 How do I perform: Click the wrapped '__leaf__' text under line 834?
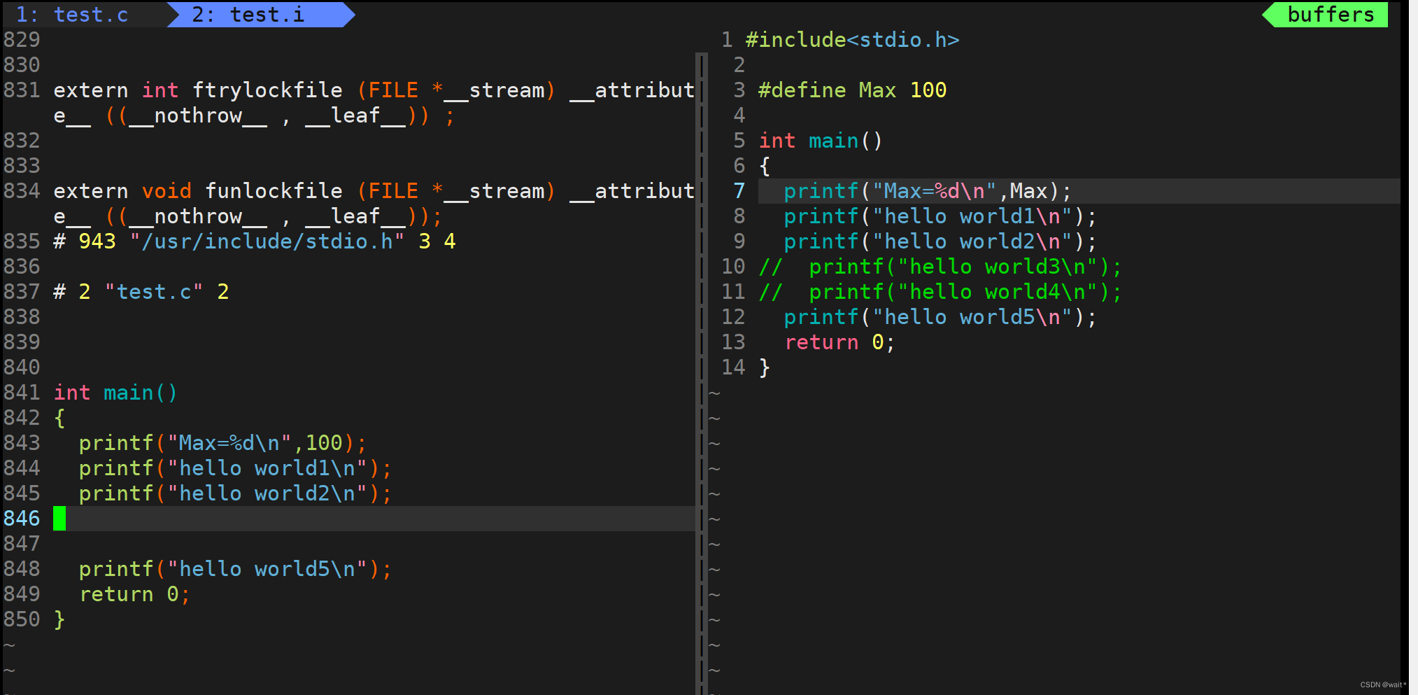pos(355,216)
